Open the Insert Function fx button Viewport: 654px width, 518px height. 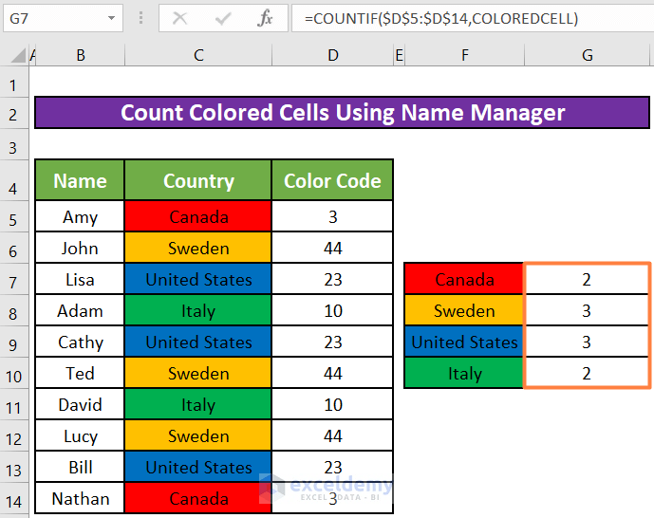265,18
